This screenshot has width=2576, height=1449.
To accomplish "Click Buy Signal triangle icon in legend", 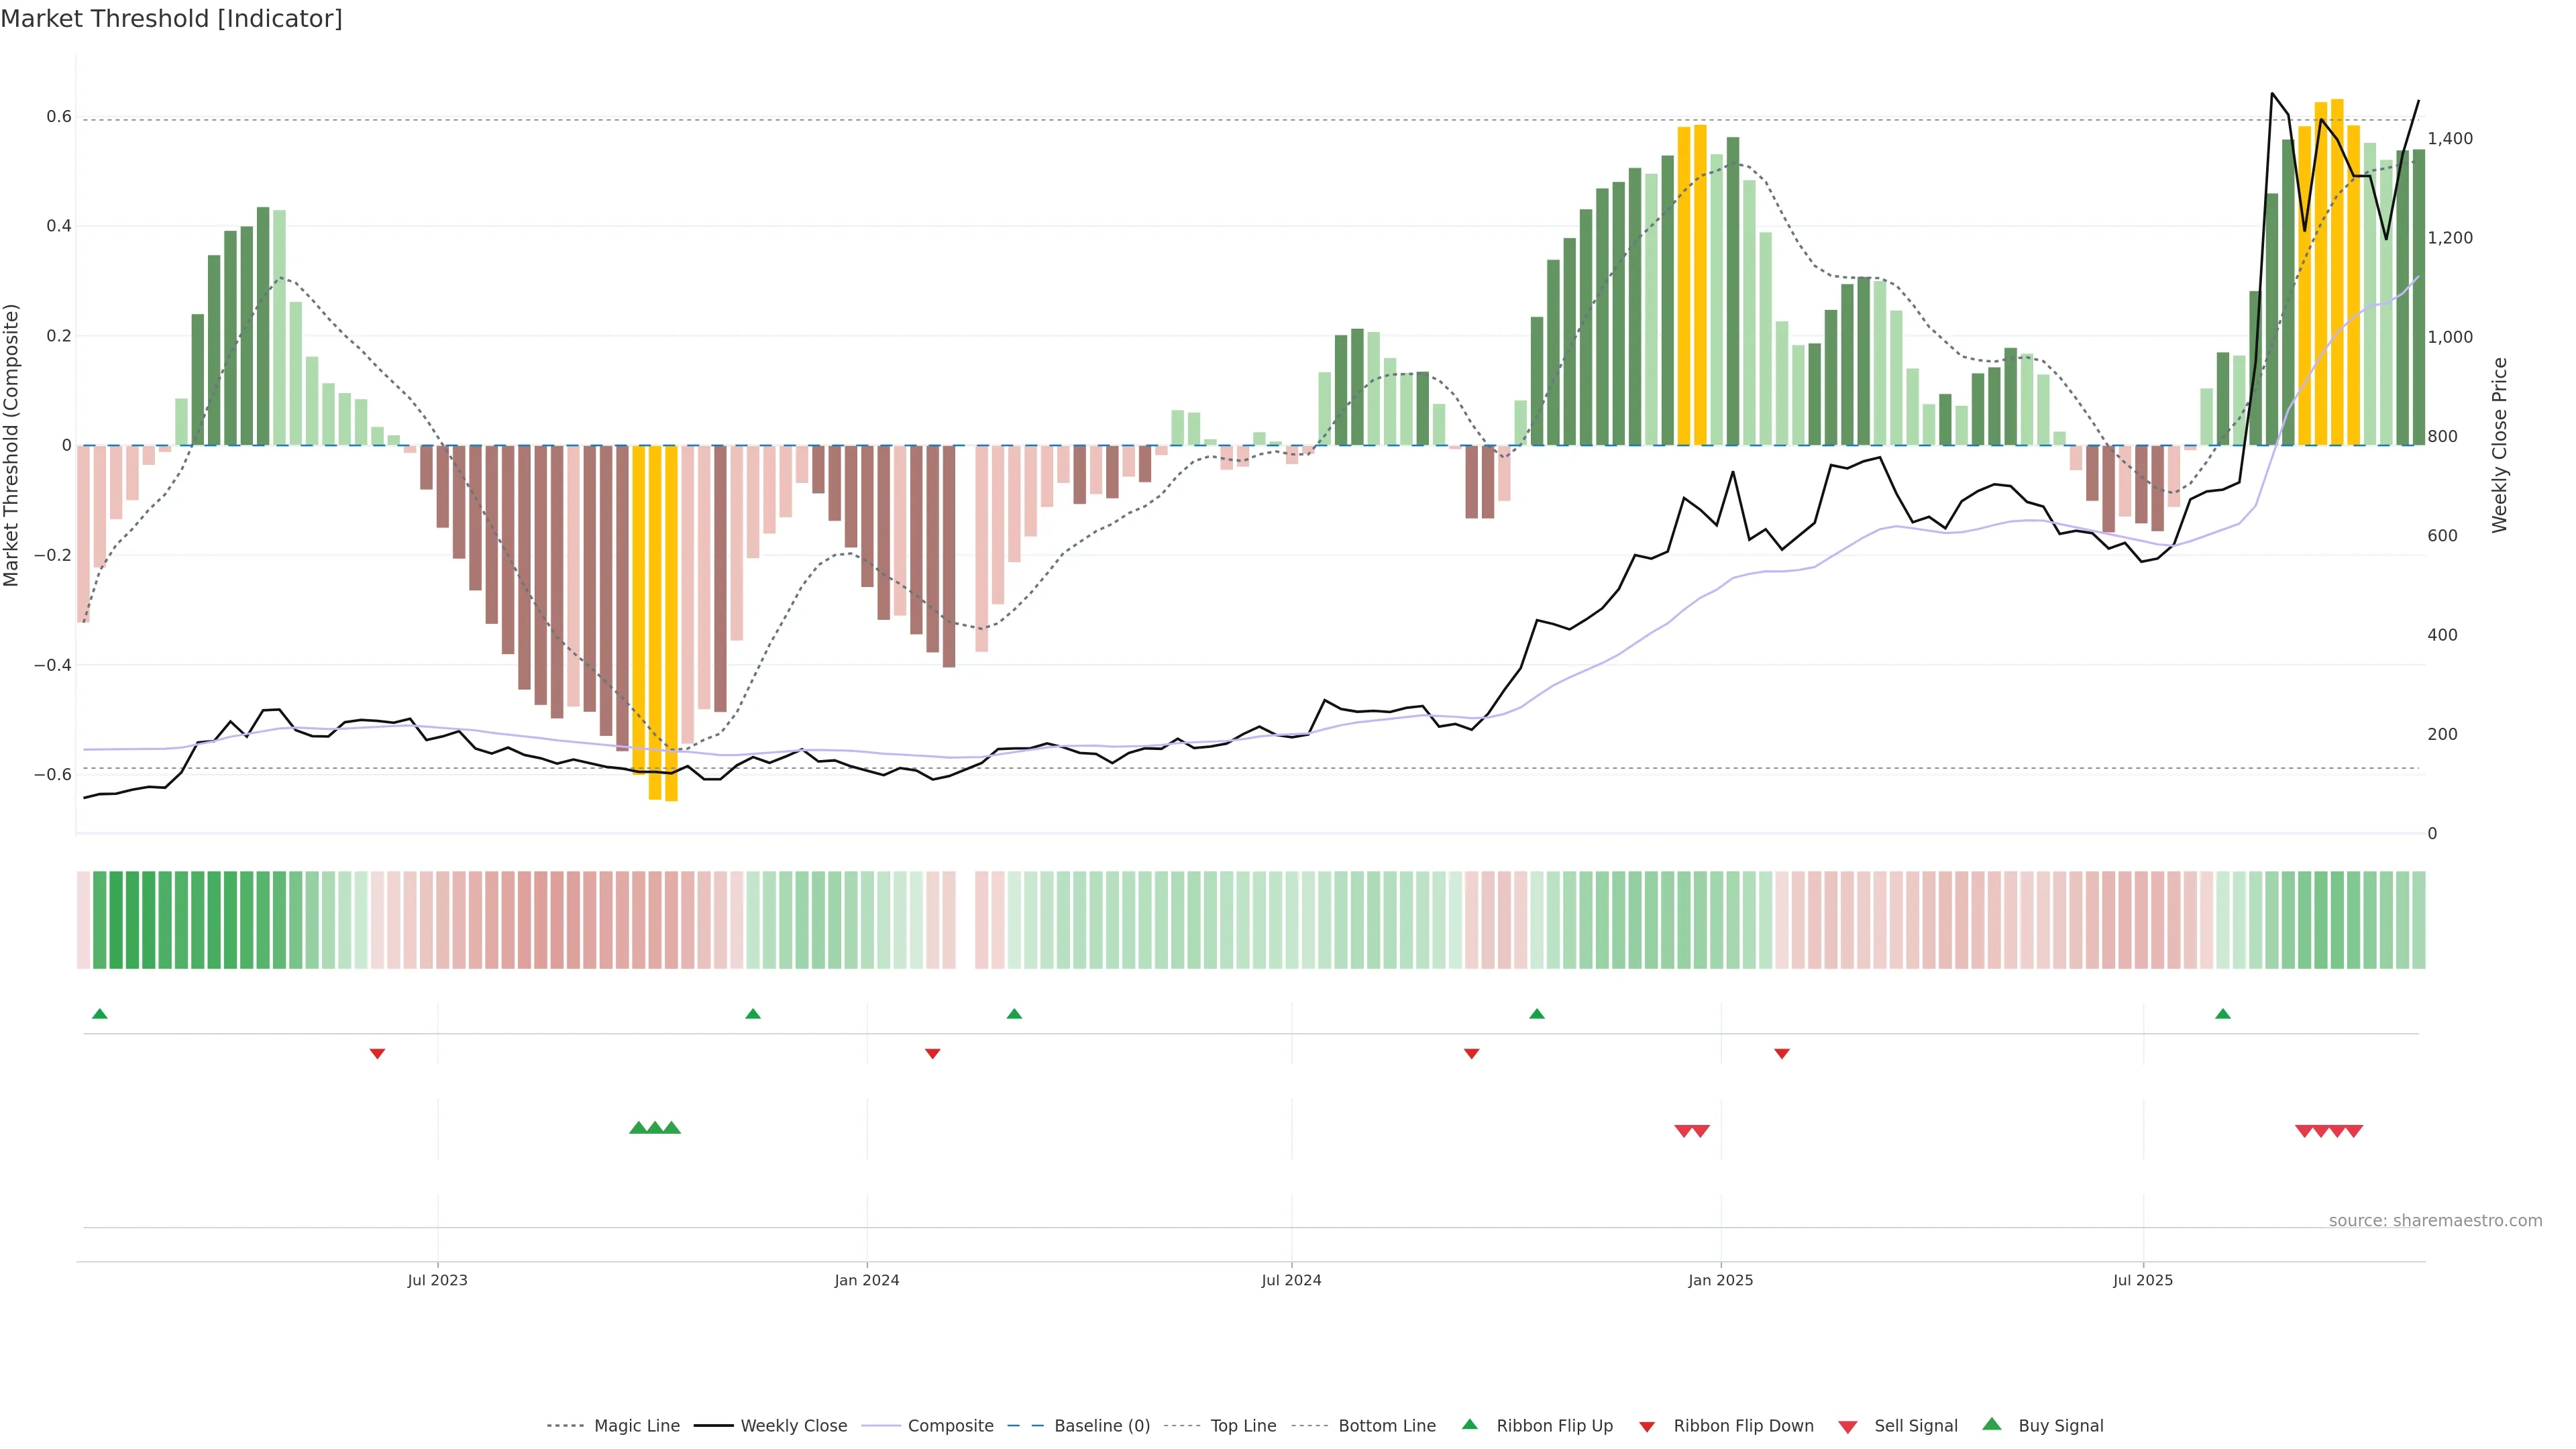I will point(1991,1425).
